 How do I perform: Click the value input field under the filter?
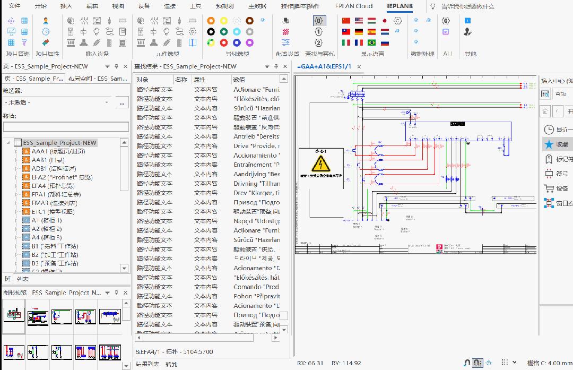(66, 127)
